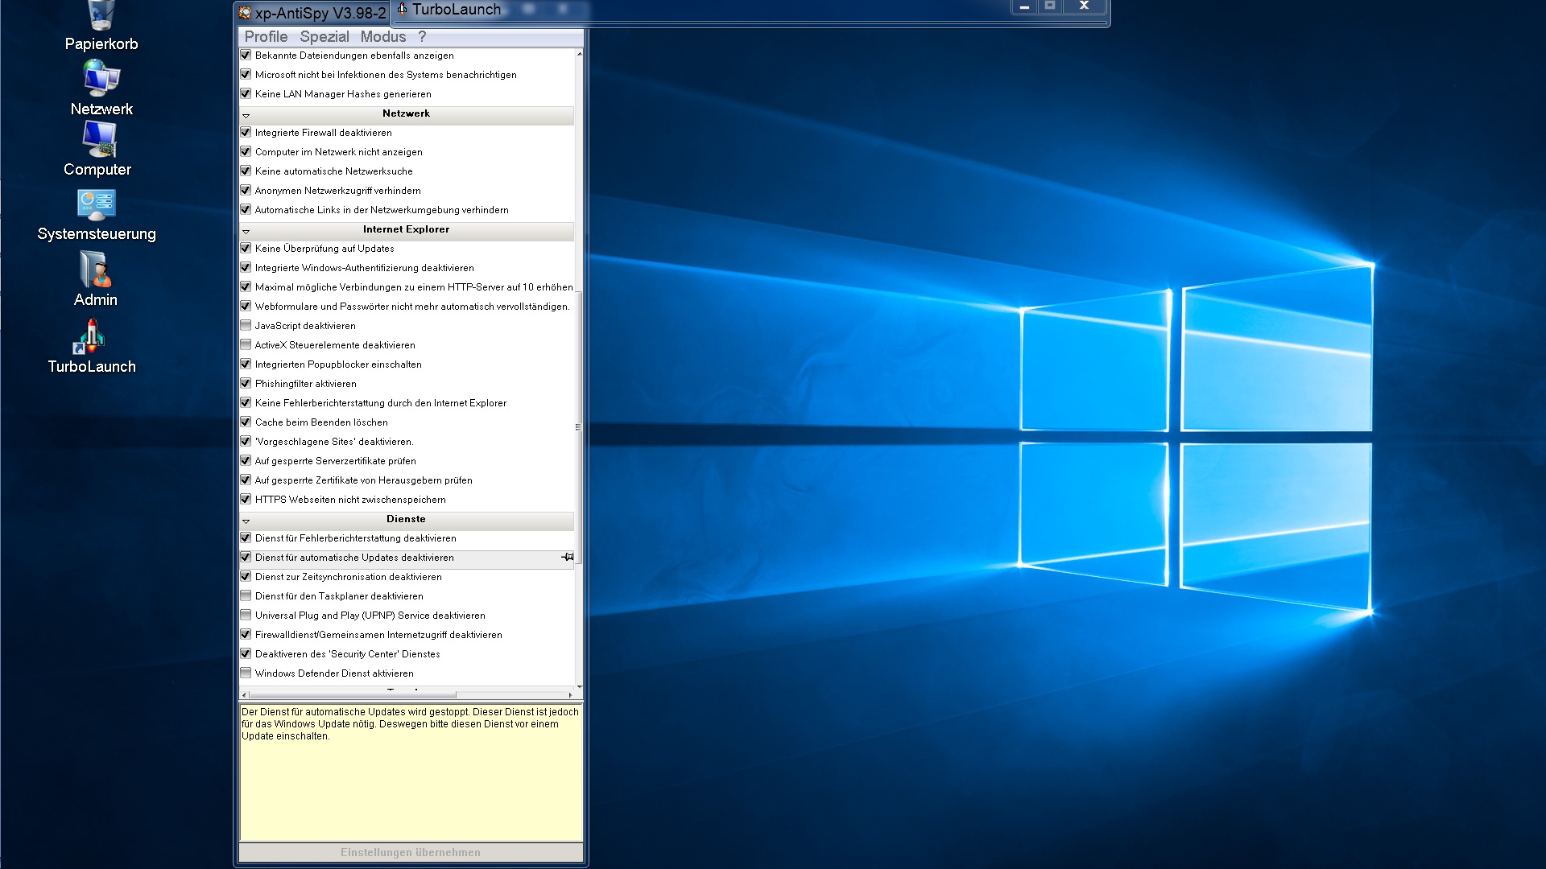Open the Spezial menu

[324, 37]
